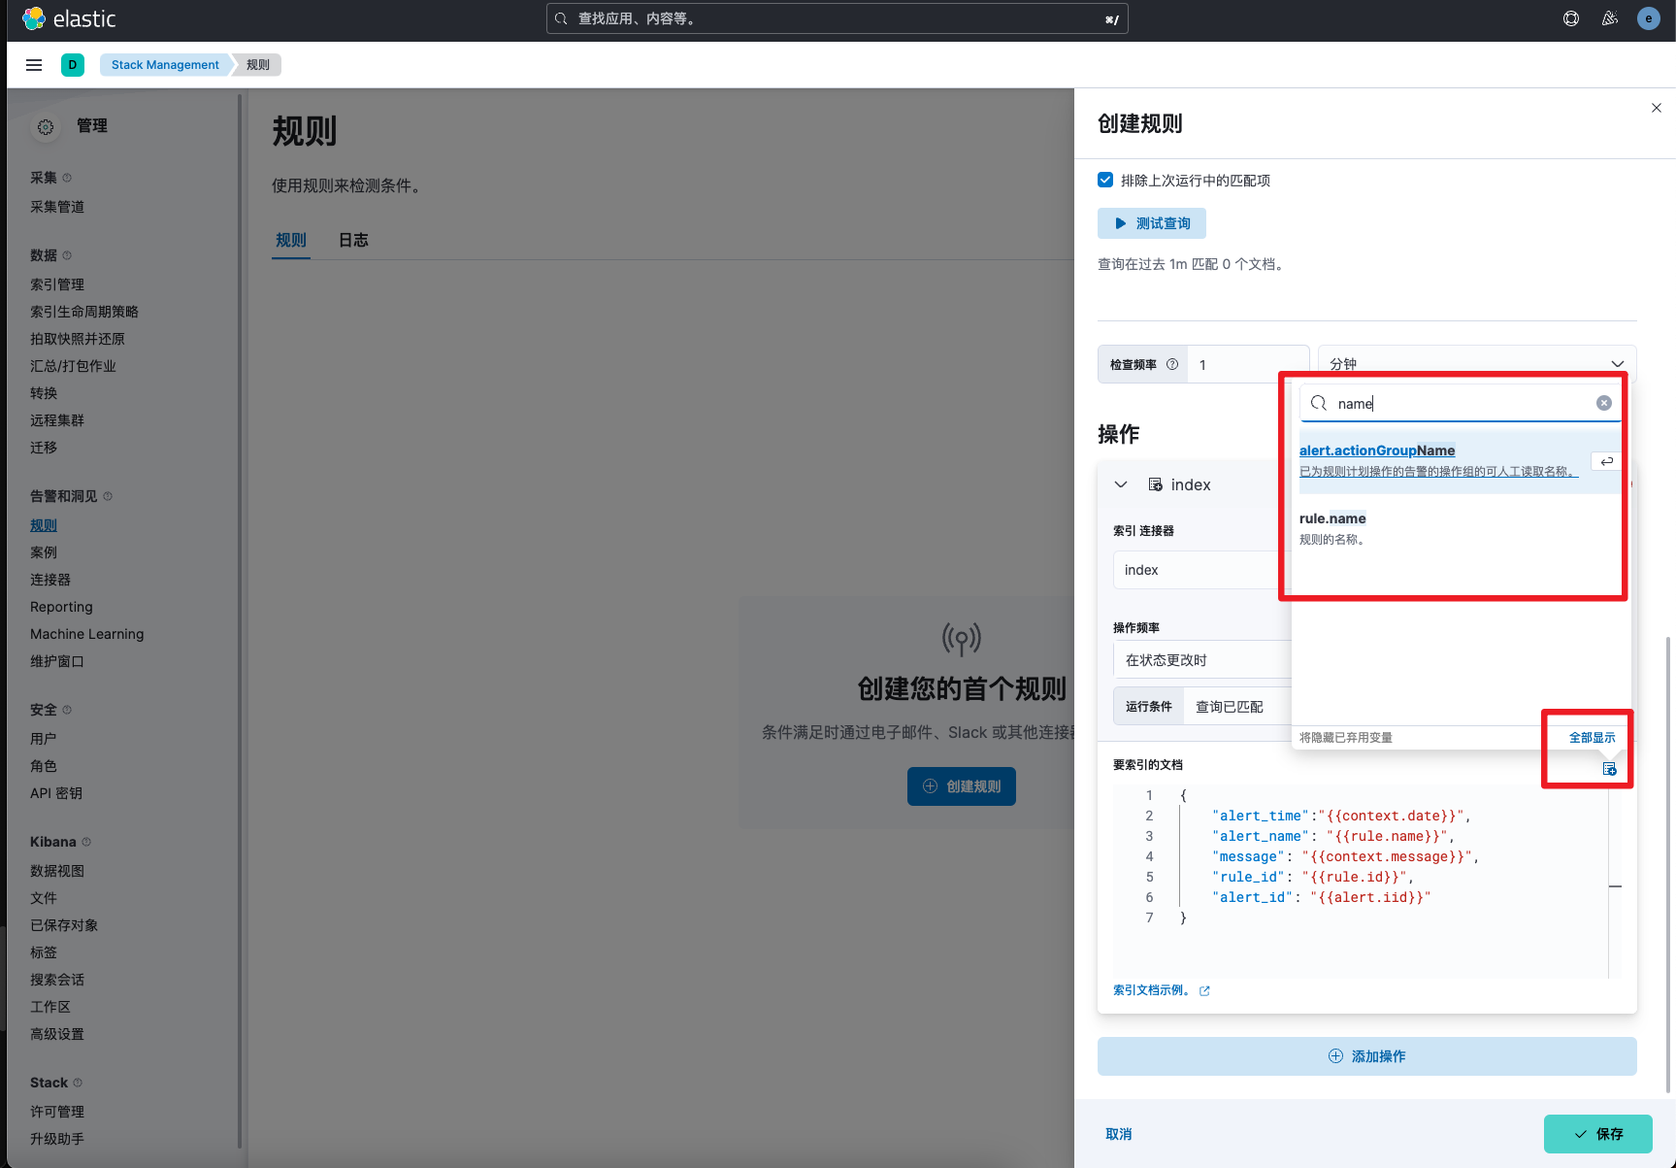Open 索引管理 in the sidebar
1676x1168 pixels.
(57, 284)
